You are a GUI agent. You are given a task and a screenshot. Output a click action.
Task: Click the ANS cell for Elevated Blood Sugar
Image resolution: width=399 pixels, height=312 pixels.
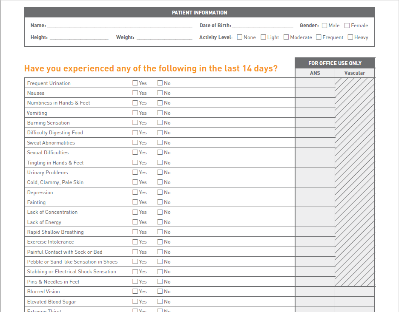(x=315, y=301)
